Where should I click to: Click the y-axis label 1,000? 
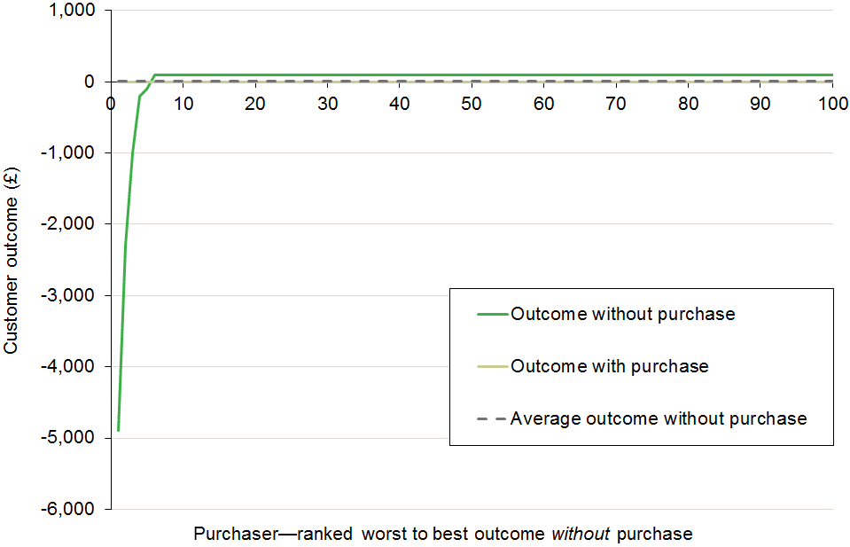tap(72, 10)
